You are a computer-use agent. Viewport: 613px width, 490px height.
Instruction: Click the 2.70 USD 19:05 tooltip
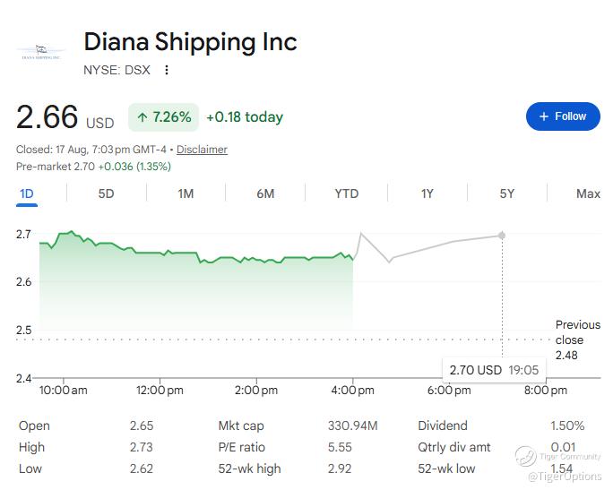[x=494, y=370]
